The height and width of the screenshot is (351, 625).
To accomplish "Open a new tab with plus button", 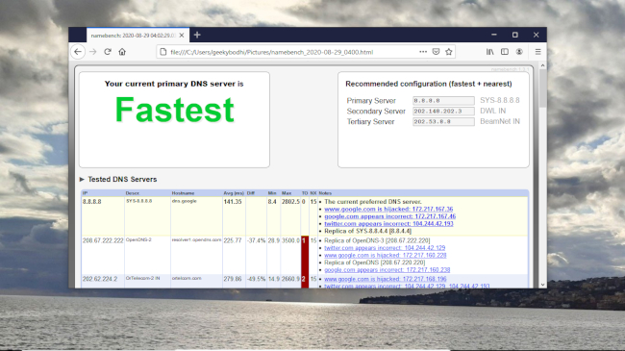I will click(197, 35).
